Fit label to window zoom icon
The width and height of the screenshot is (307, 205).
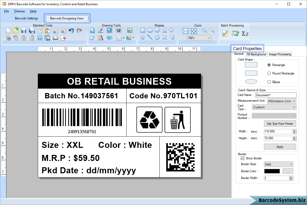point(194,31)
